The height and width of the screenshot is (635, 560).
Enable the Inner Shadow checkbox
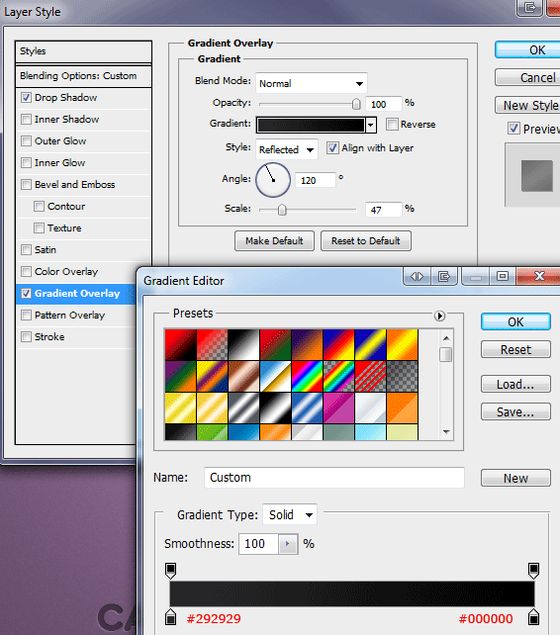(x=26, y=119)
